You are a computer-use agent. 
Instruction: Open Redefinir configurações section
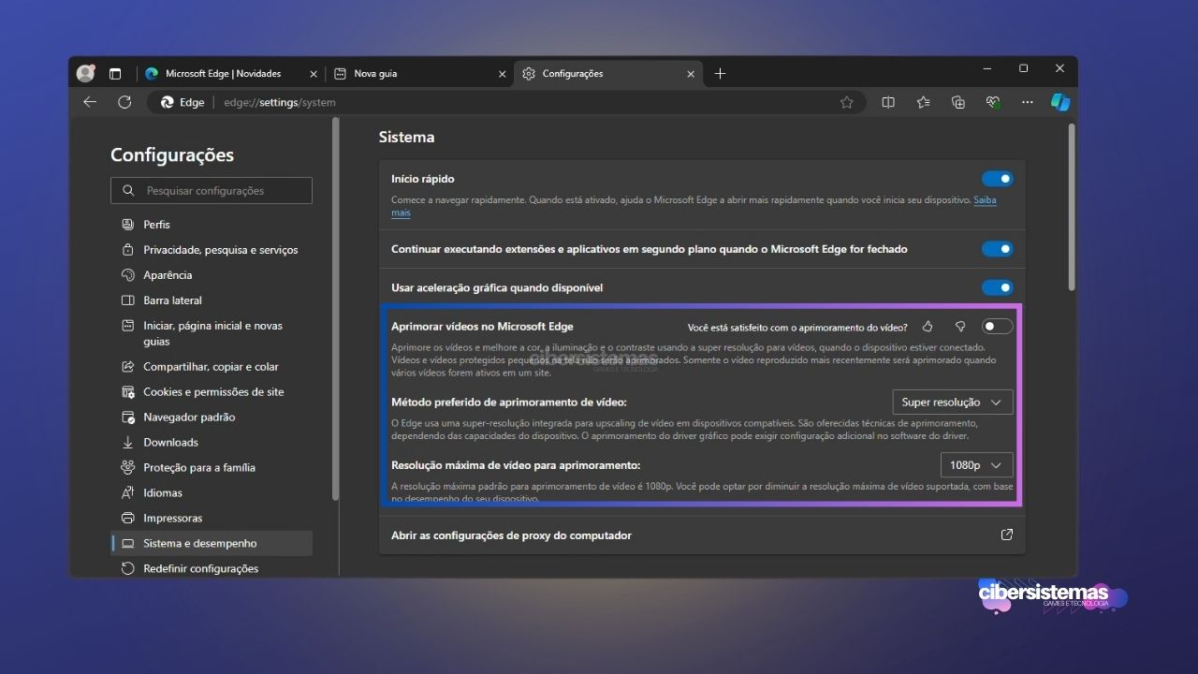pos(212,568)
